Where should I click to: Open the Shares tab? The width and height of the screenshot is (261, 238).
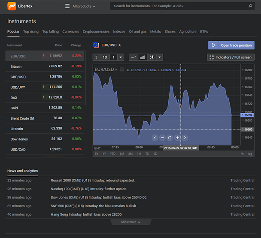(170, 32)
